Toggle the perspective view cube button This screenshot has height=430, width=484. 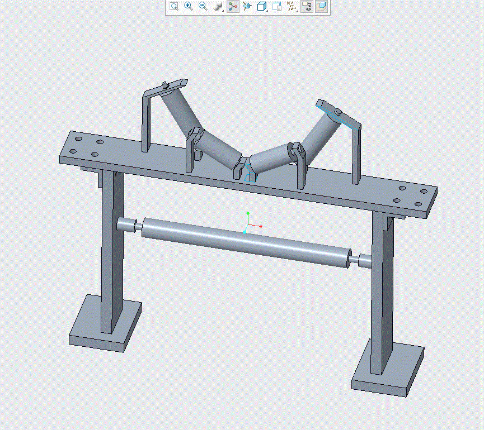[321, 6]
